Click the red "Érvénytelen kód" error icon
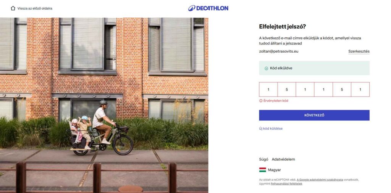The height and width of the screenshot is (193, 391). pos(261,101)
